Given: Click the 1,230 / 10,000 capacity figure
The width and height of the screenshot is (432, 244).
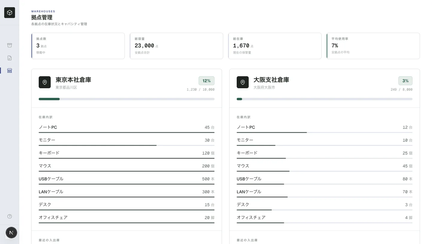Looking at the screenshot, I should point(200,89).
